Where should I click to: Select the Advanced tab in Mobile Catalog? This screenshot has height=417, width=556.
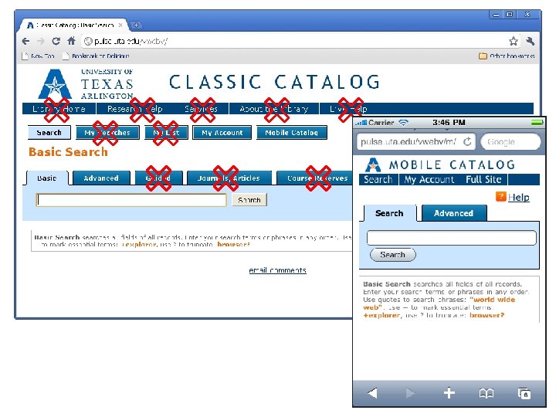click(x=454, y=213)
